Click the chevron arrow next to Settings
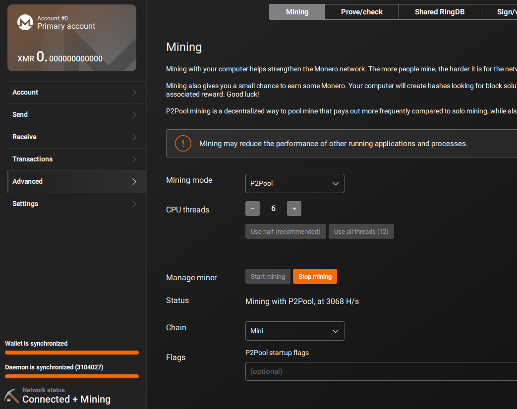 [134, 204]
